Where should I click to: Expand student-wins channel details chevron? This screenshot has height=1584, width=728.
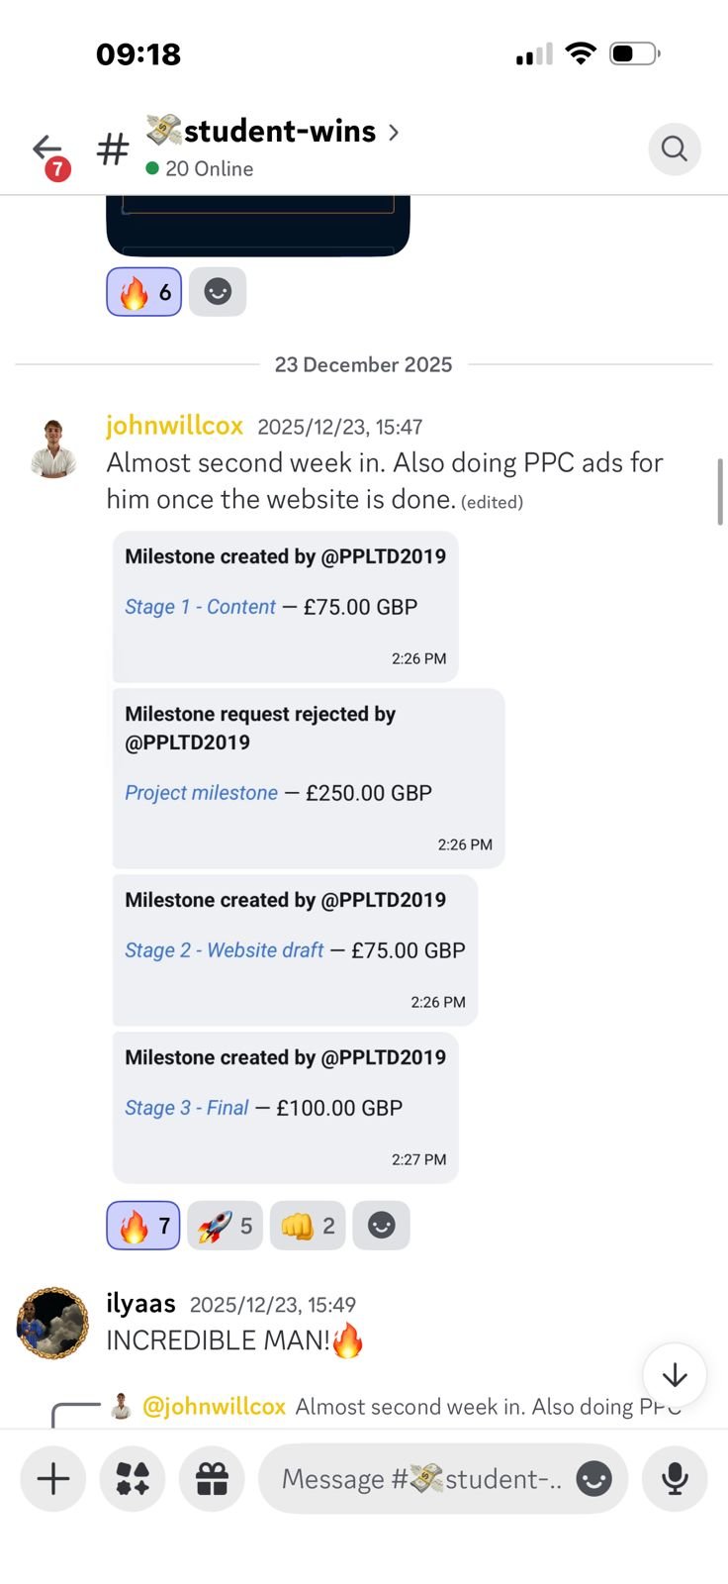[x=394, y=132]
